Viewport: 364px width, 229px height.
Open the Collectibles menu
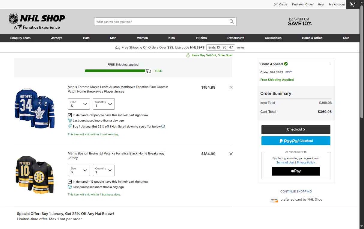[x=273, y=38]
